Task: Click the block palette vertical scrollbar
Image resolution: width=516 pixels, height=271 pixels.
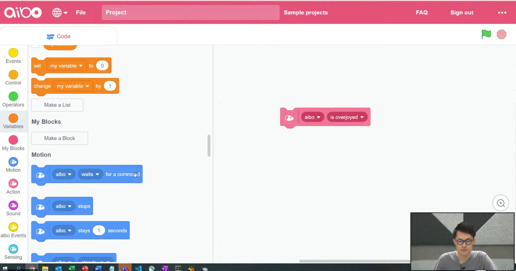Action: click(209, 145)
